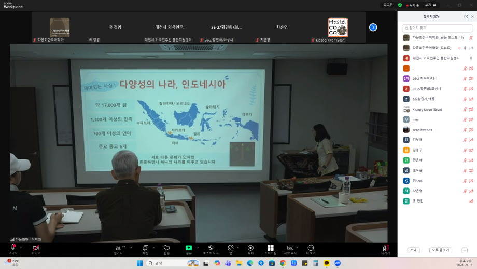The width and height of the screenshot is (477, 269).
Task: Open Calculator from the taskbar
Action: (315, 263)
